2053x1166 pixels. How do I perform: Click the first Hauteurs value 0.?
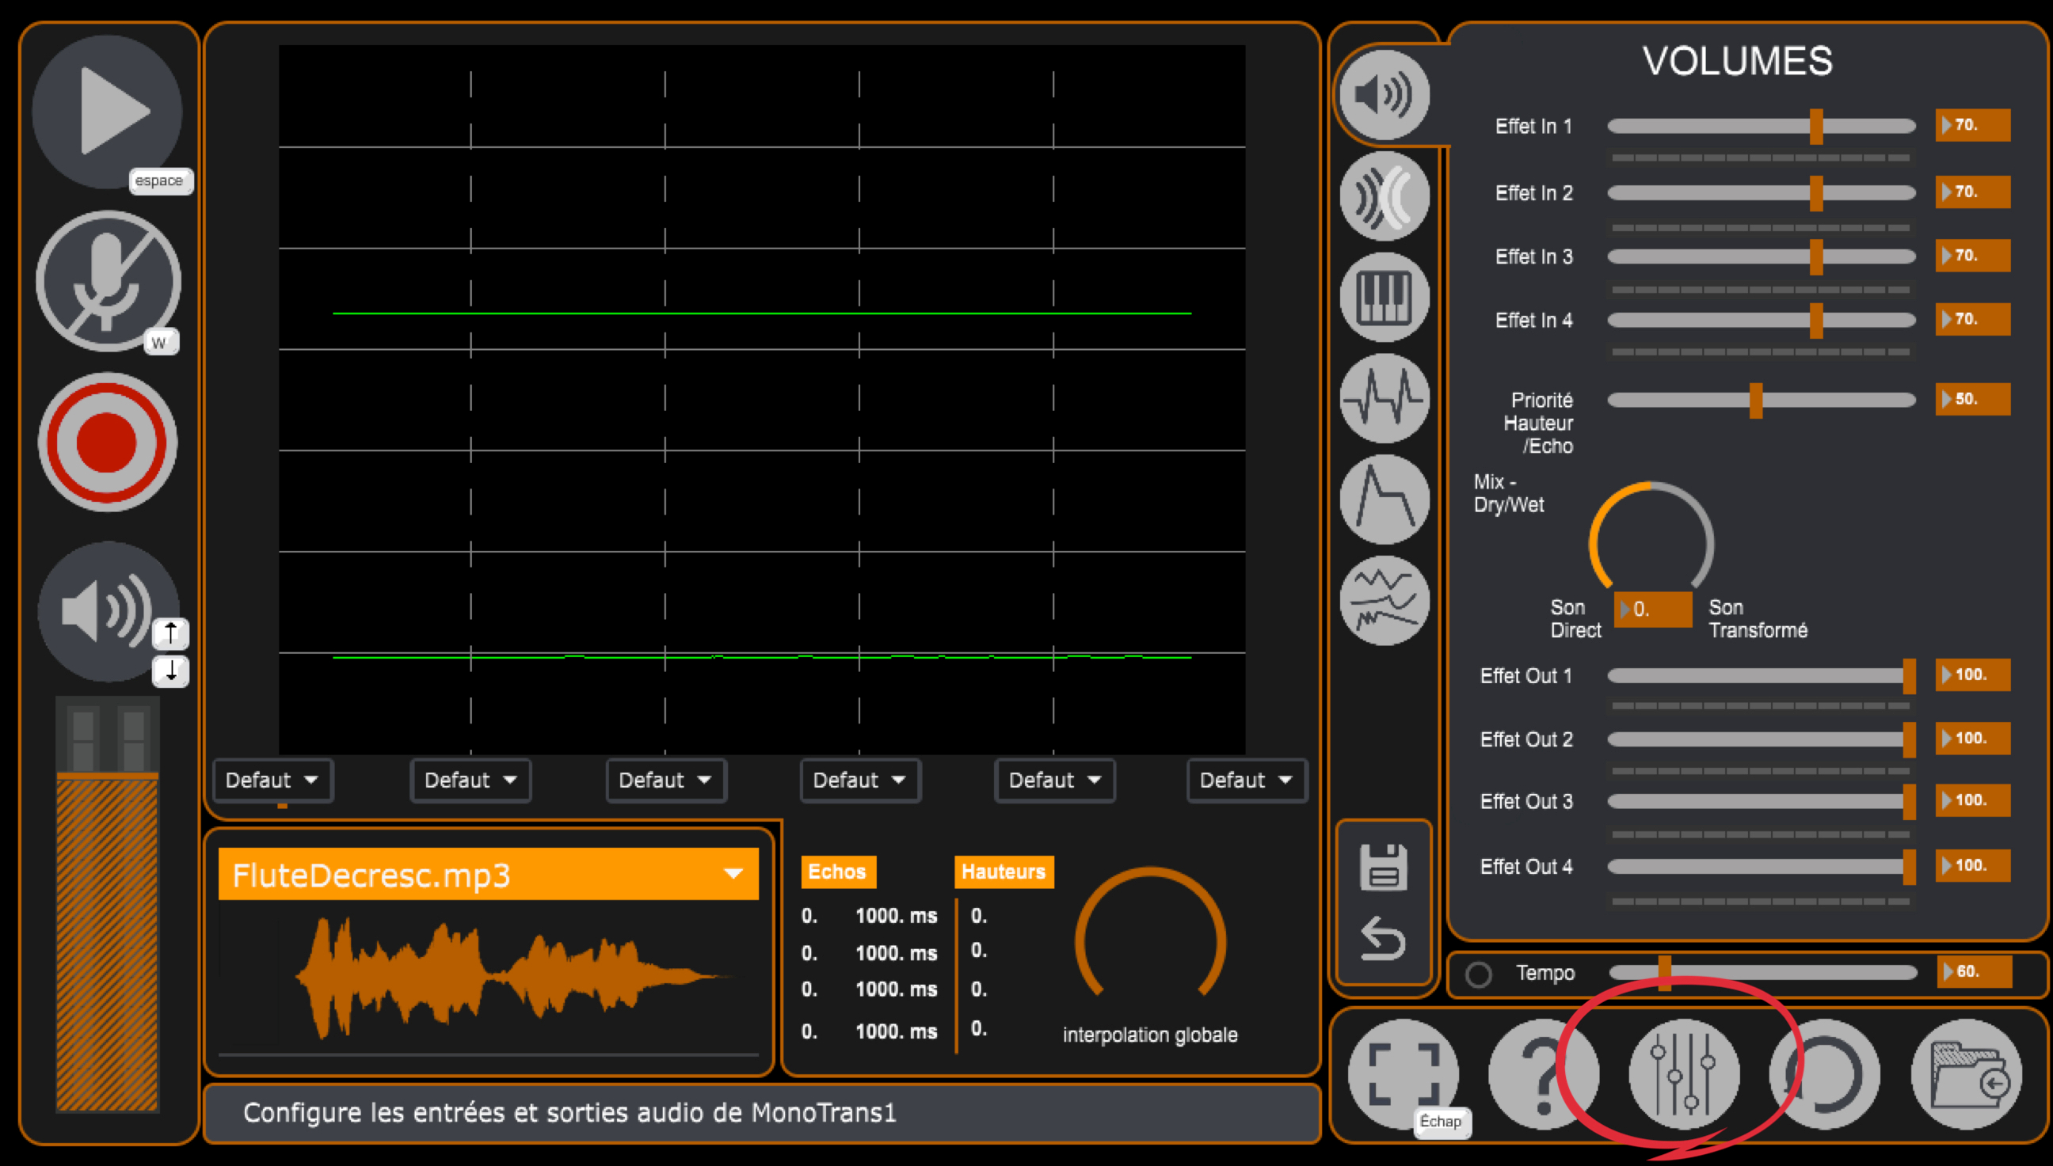coord(978,915)
